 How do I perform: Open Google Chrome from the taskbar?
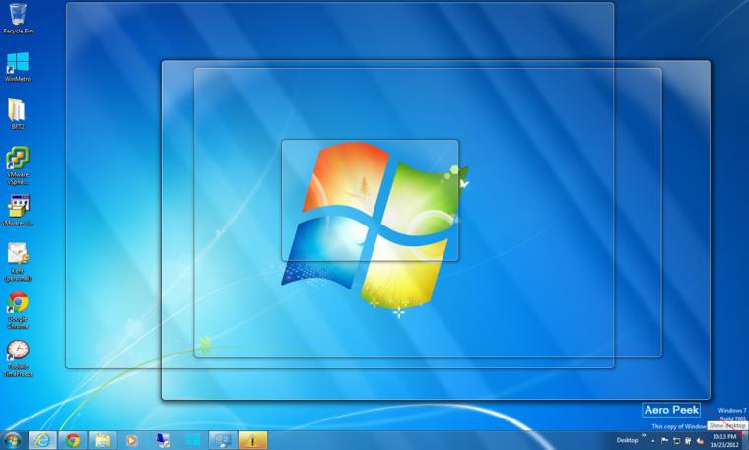(x=73, y=440)
